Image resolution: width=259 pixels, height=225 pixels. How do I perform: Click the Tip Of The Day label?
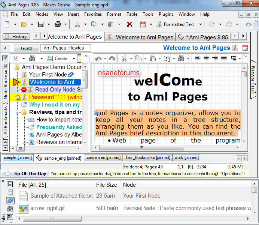(30, 174)
